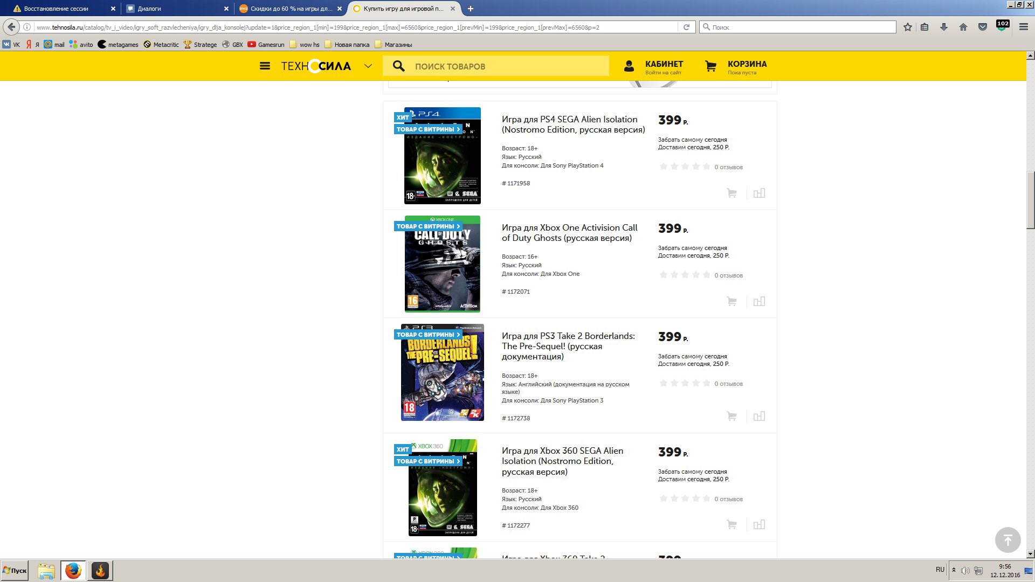Switch to 'Диалоги' browser tab
Viewport: 1035px width, 582px height.
[x=176, y=9]
